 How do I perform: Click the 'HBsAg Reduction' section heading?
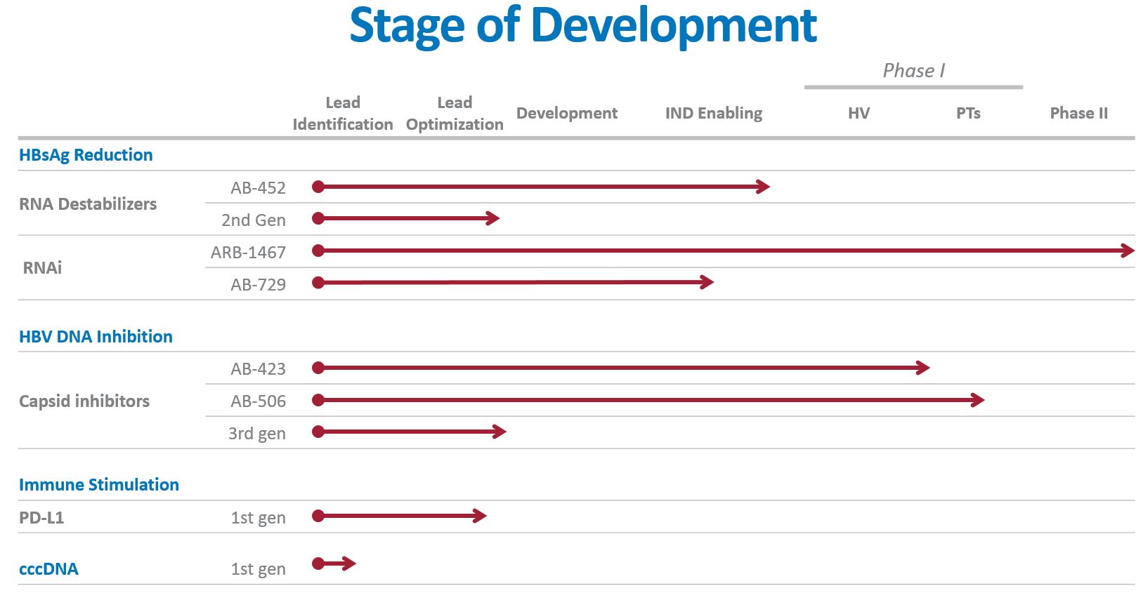(x=86, y=155)
